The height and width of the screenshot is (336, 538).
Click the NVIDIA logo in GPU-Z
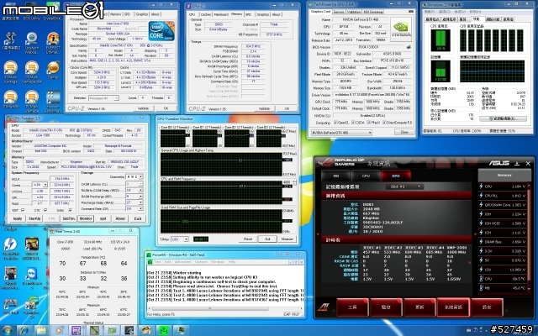coord(401,31)
